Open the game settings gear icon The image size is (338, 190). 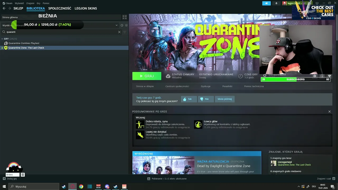[x=315, y=76]
